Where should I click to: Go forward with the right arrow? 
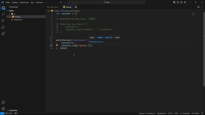point(64,2)
